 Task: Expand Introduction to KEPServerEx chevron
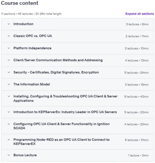coord(9,112)
